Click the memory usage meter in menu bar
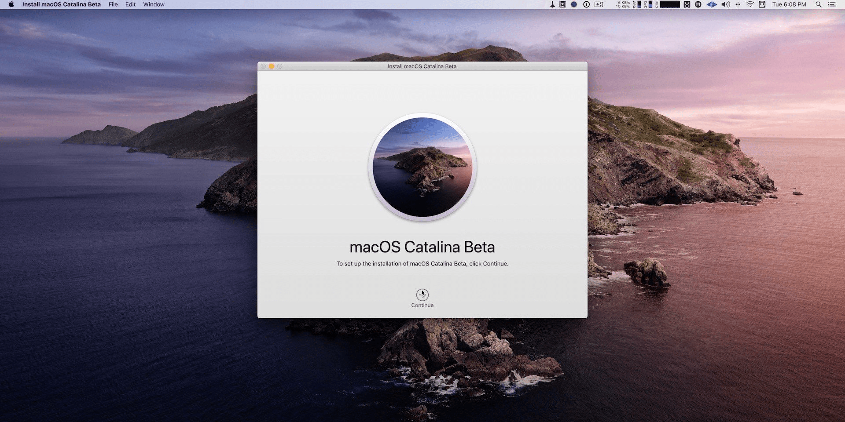Viewport: 845px width, 422px height. 650,4
